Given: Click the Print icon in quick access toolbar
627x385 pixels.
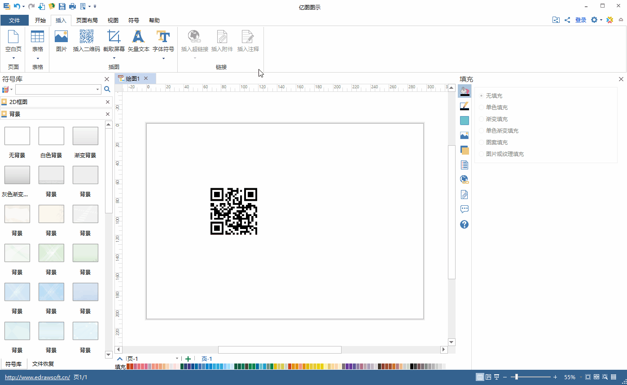Looking at the screenshot, I should click(72, 6).
